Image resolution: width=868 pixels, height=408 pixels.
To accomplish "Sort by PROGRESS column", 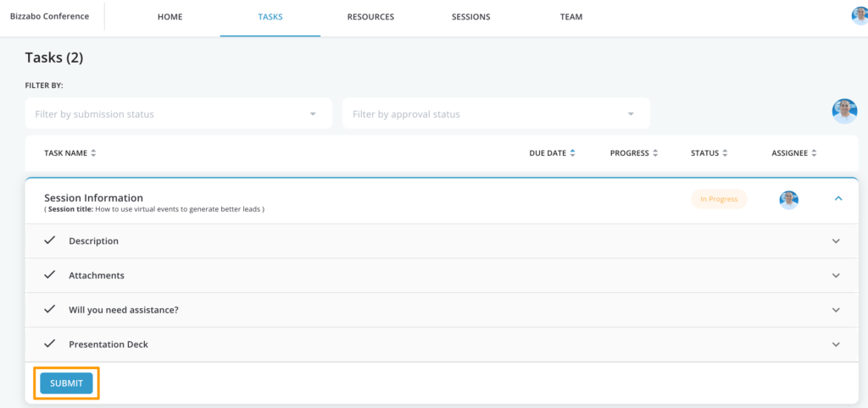I will (x=634, y=153).
